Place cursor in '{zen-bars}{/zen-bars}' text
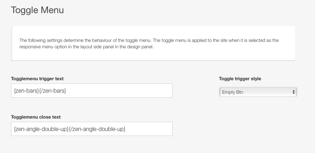 pos(40,91)
